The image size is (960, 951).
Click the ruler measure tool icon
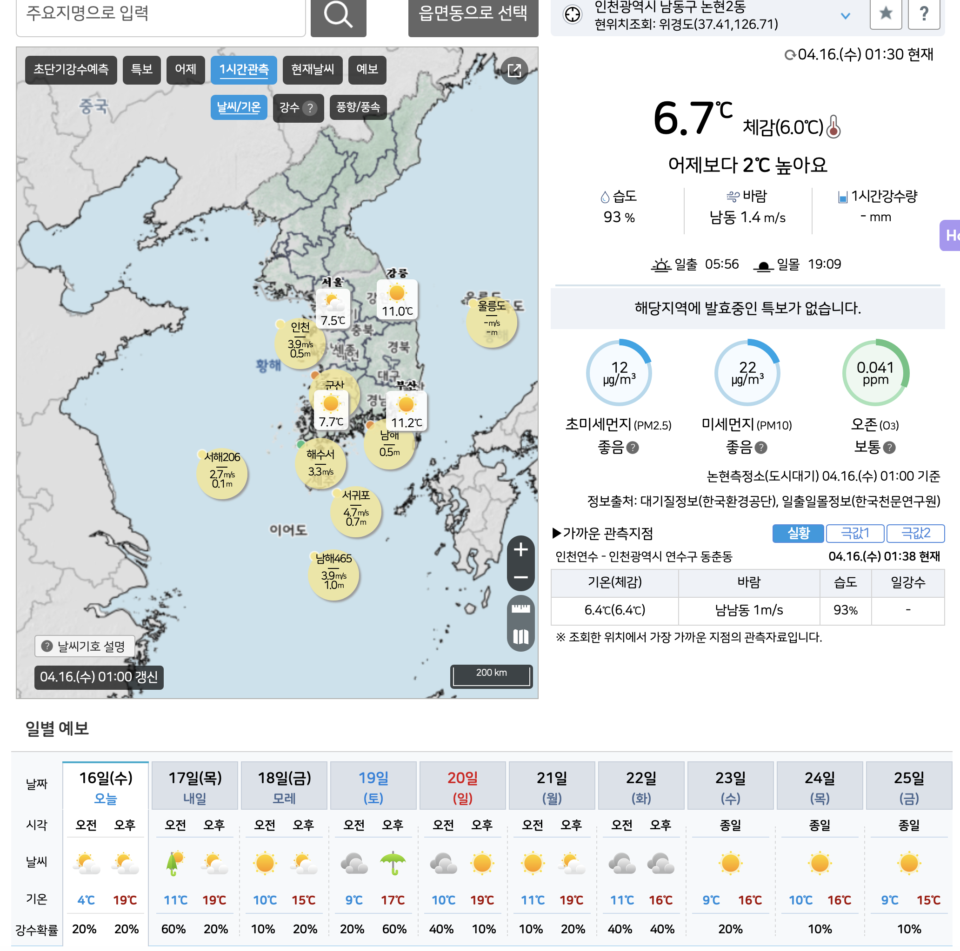[520, 609]
